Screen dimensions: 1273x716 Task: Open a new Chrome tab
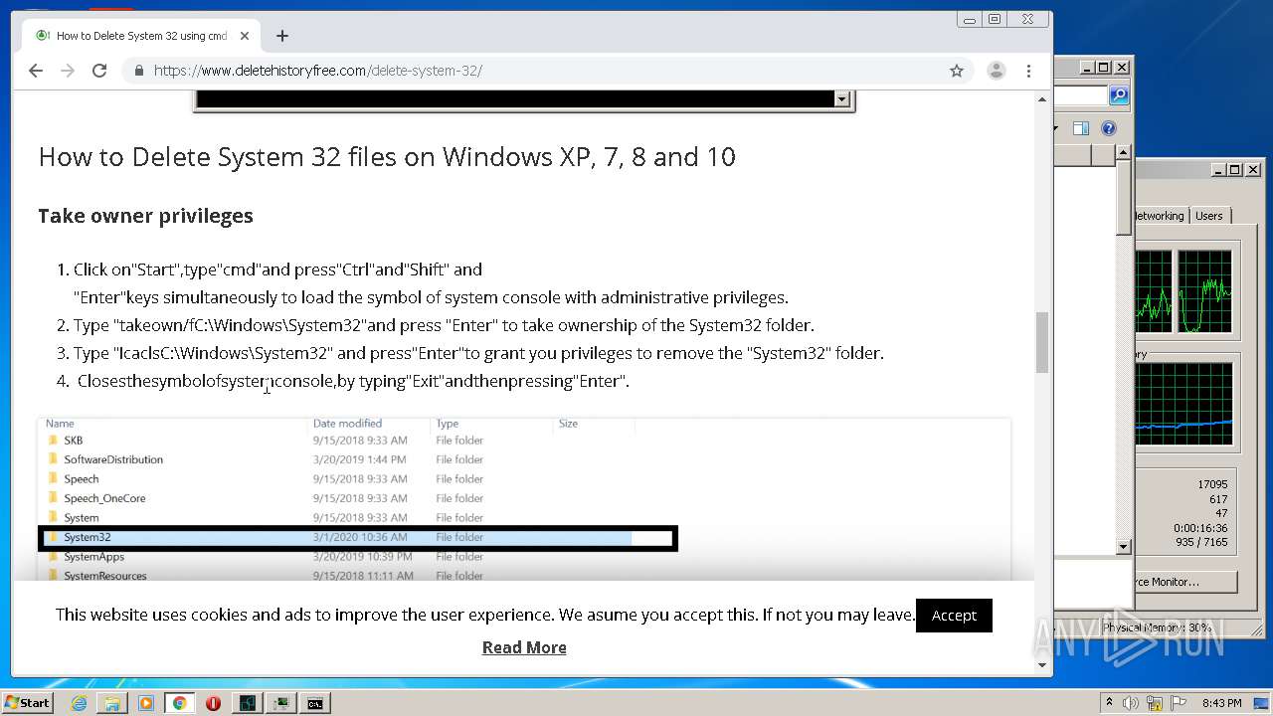[x=282, y=36]
